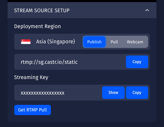
Task: Click the Get RTMP Pull button
Action: pyautogui.click(x=32, y=110)
